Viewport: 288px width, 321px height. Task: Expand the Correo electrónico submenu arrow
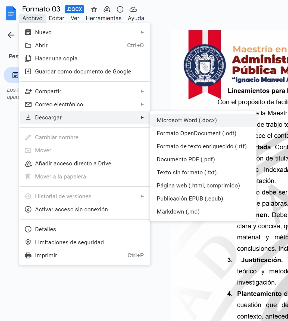click(x=142, y=104)
